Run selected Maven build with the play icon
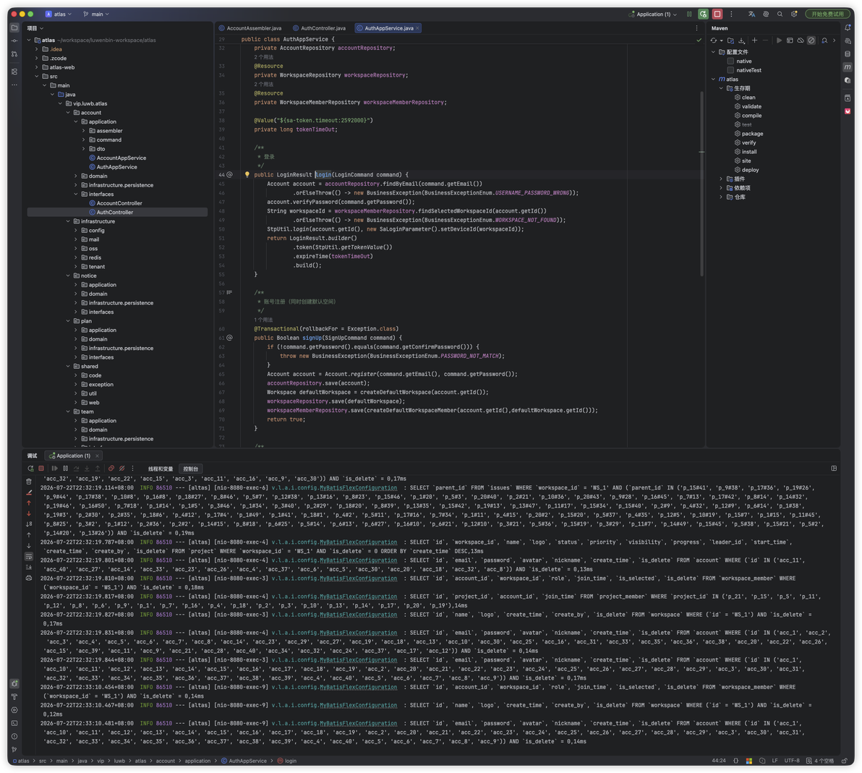Screen dimensions: 862x773 (x=779, y=40)
